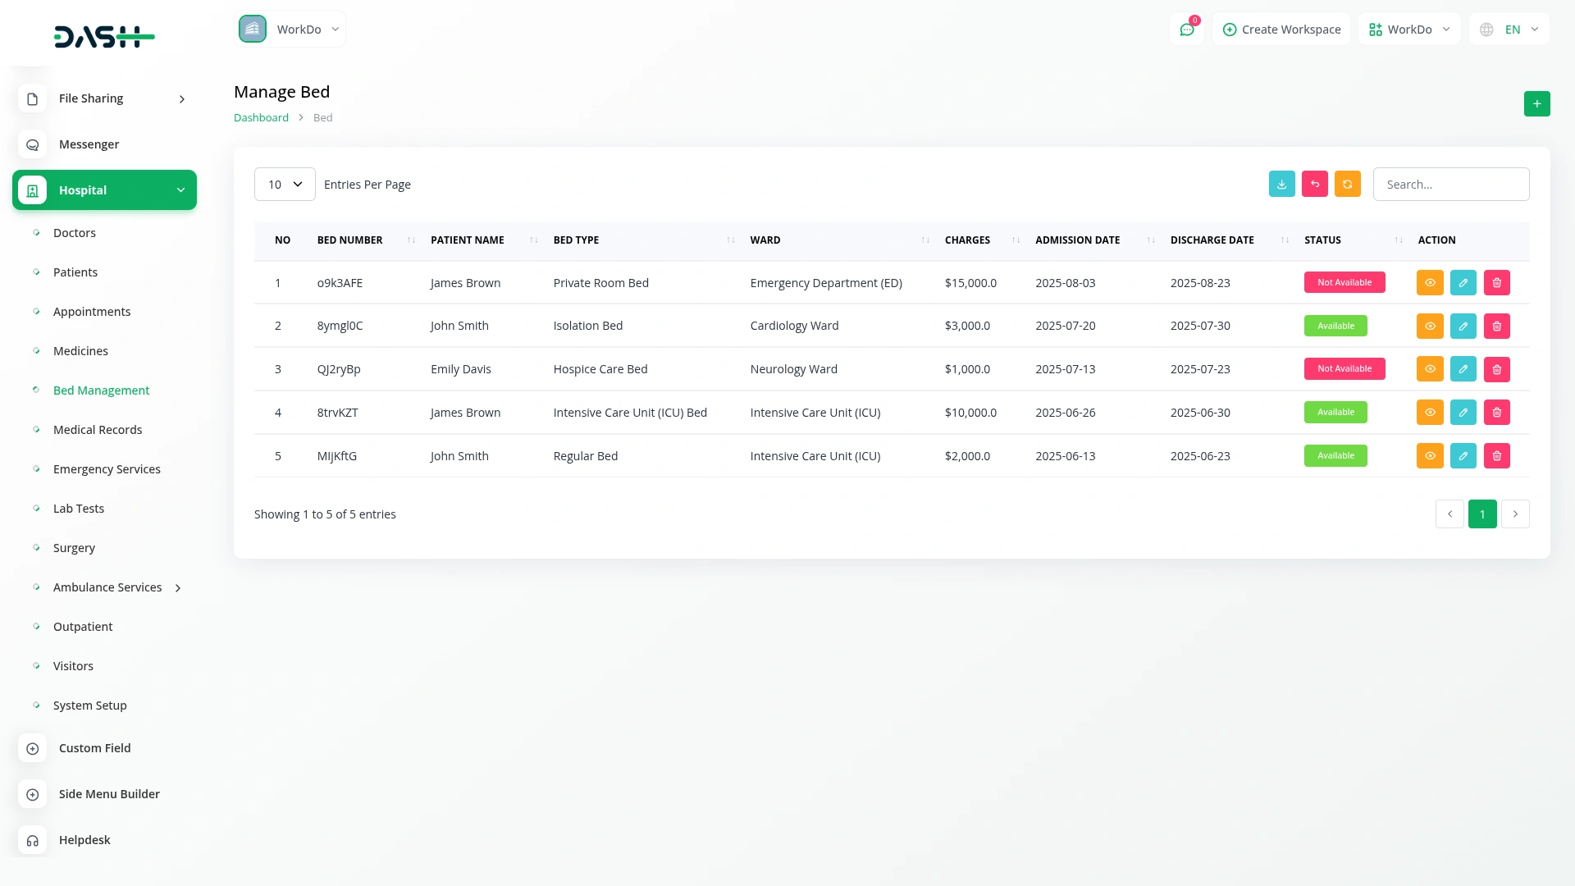Delete bed MIJKftG using trash icon
1575x886 pixels.
(1496, 455)
